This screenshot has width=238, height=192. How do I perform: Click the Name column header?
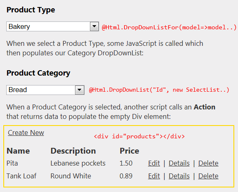[18, 151]
